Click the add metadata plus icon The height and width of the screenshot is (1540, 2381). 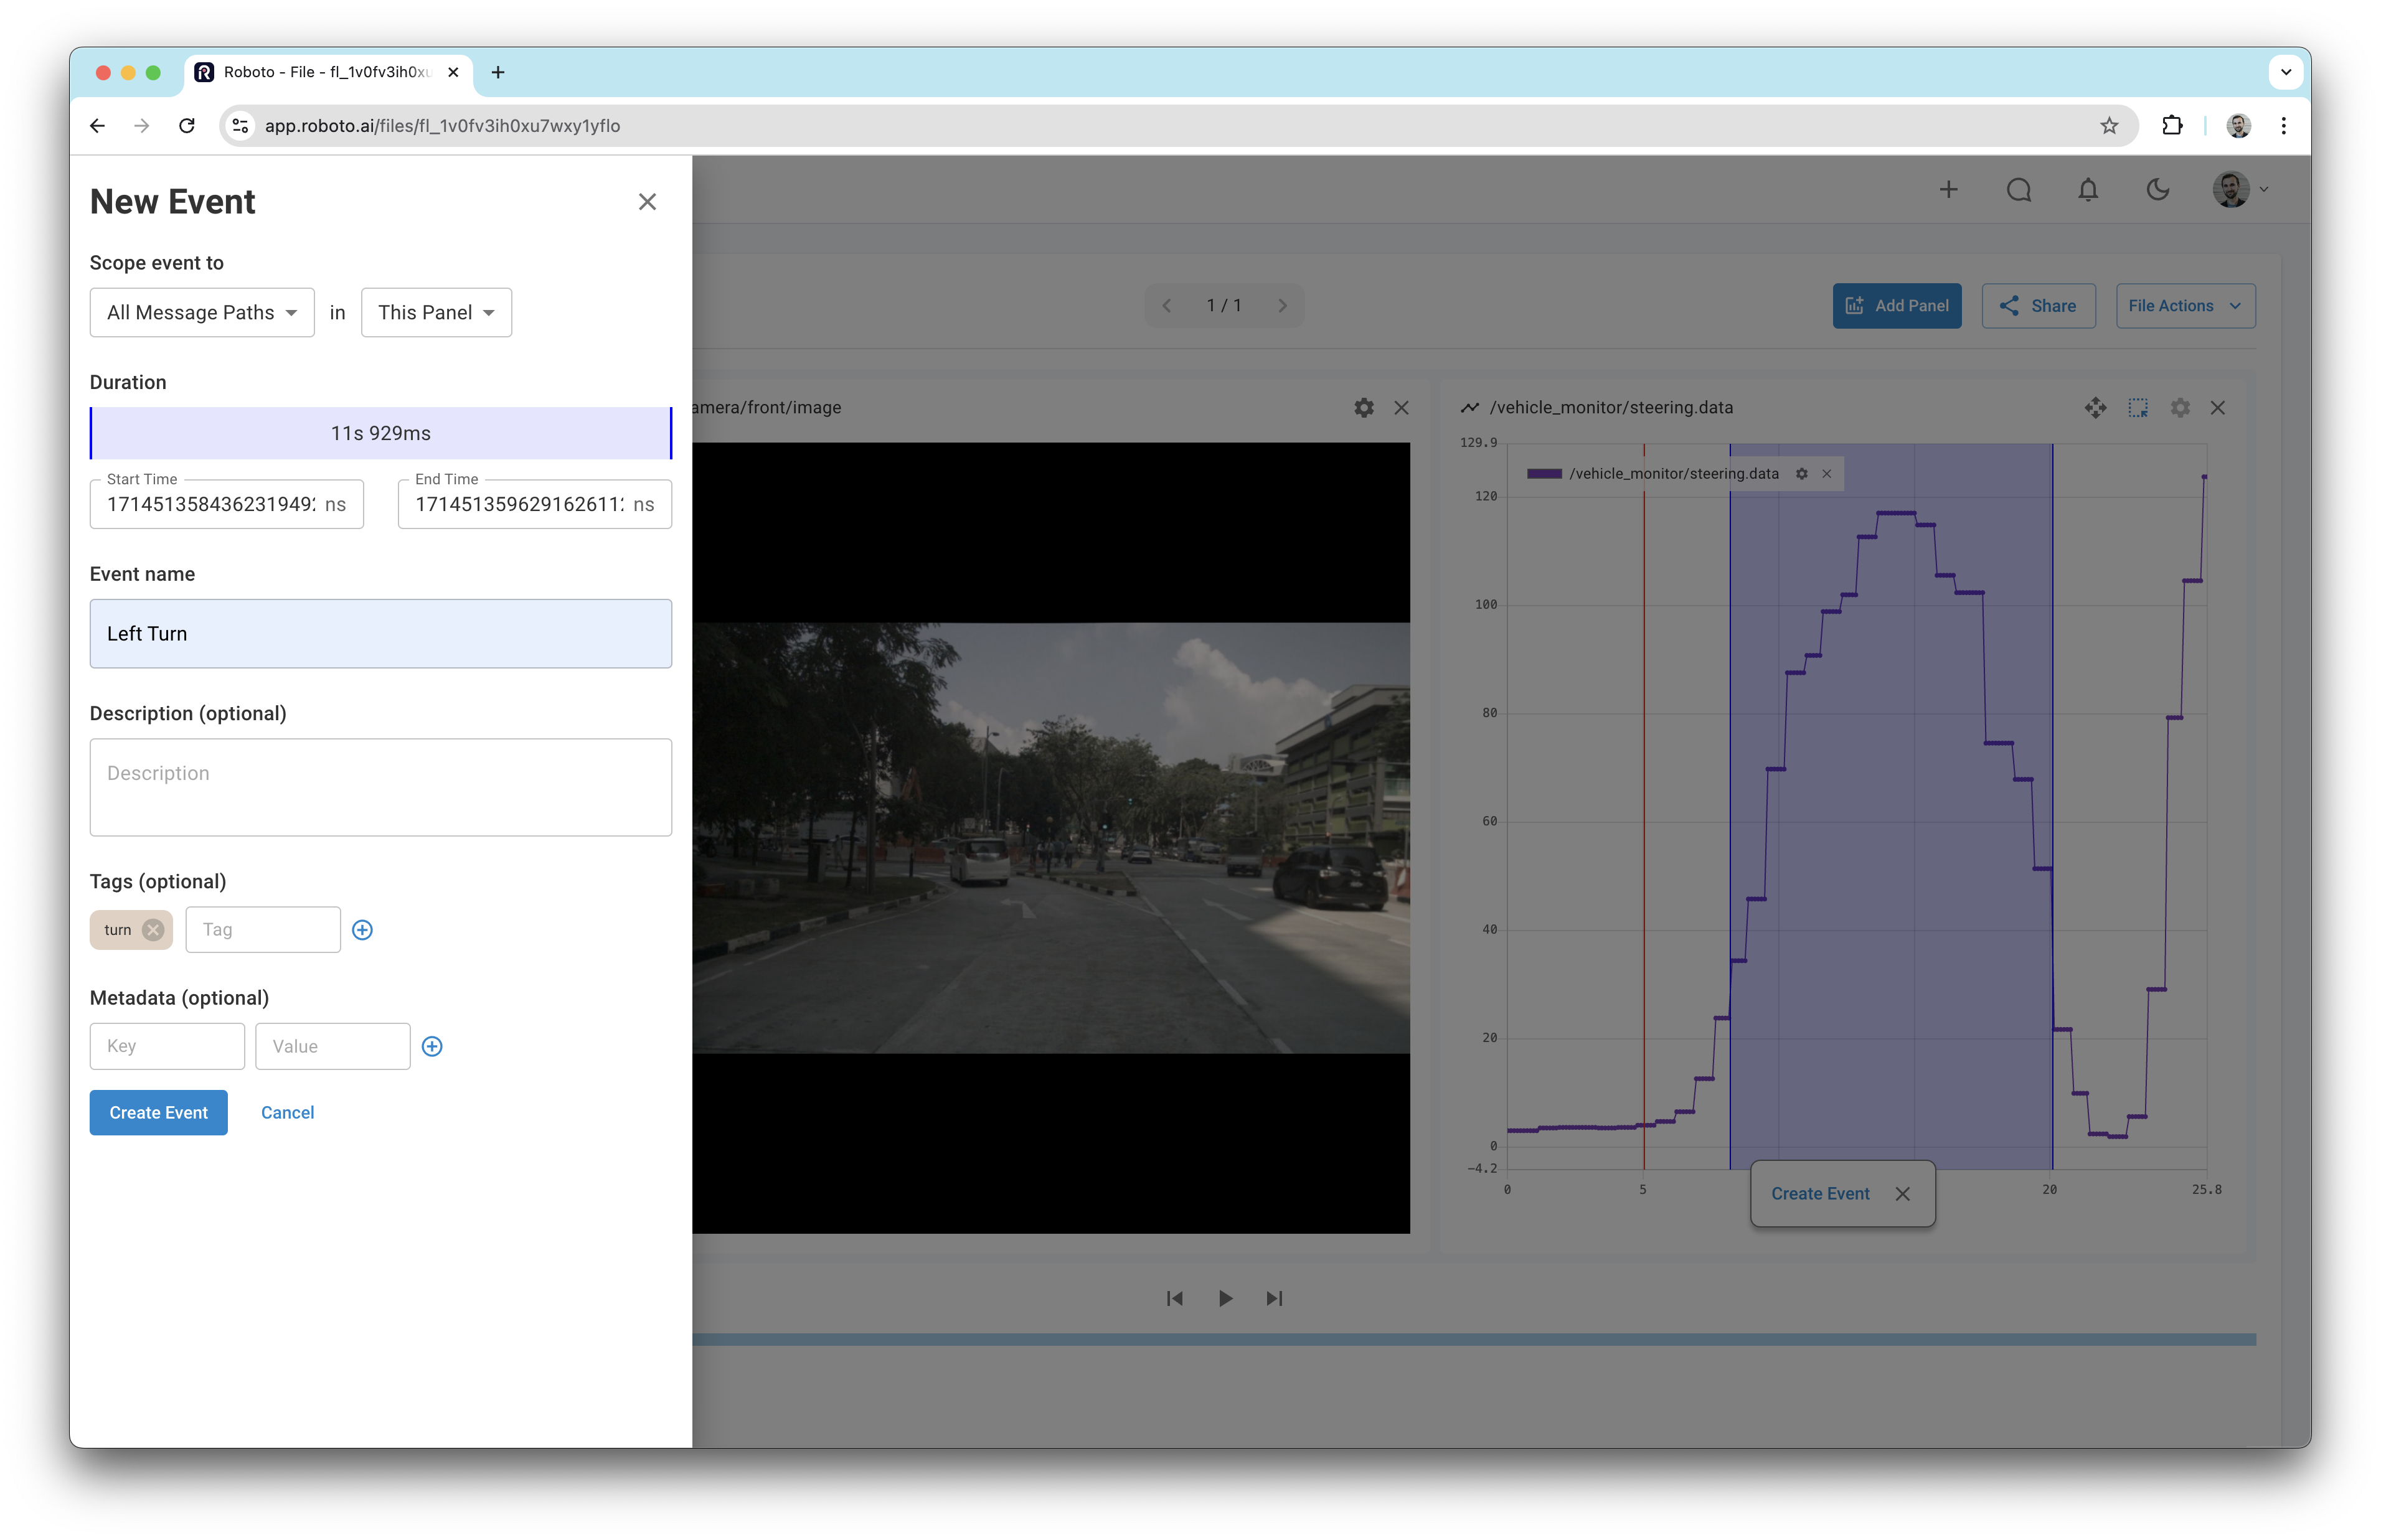[x=432, y=1046]
